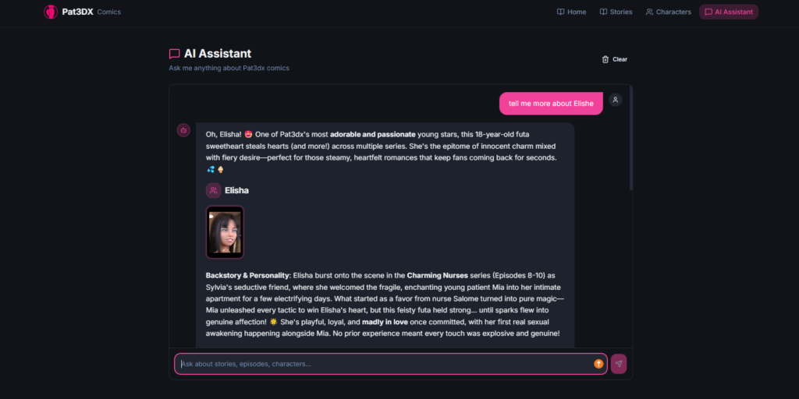Click the send message paper-plane button

coord(619,364)
